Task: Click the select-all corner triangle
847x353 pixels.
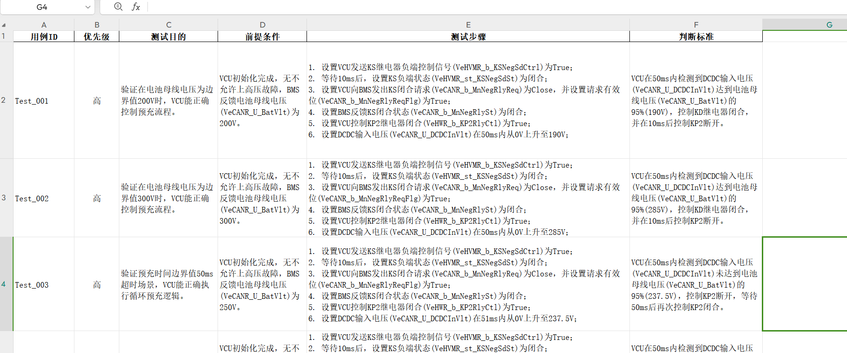Action: 4,25
